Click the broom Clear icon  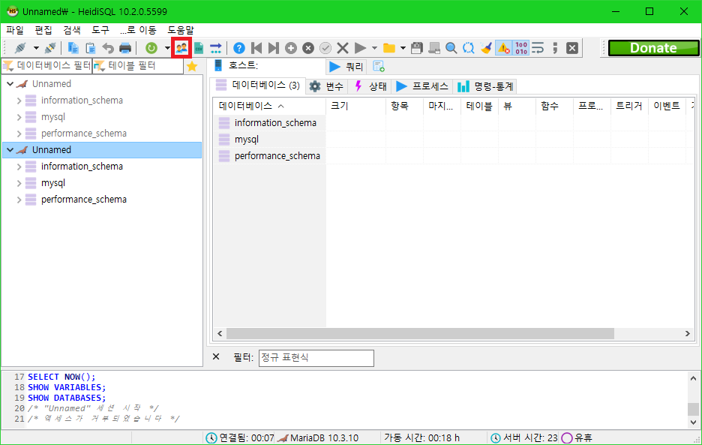pyautogui.click(x=486, y=48)
